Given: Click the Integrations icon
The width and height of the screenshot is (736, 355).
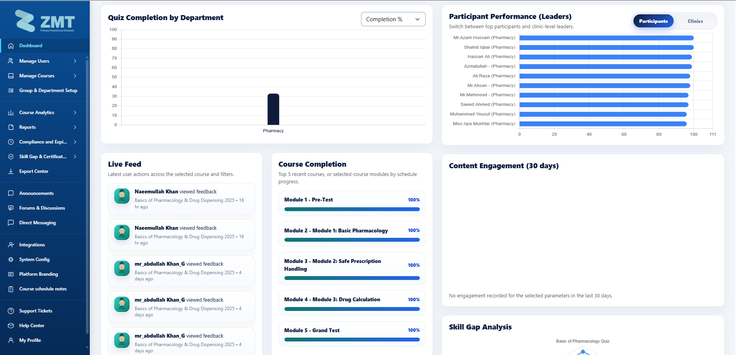Looking at the screenshot, I should [11, 245].
